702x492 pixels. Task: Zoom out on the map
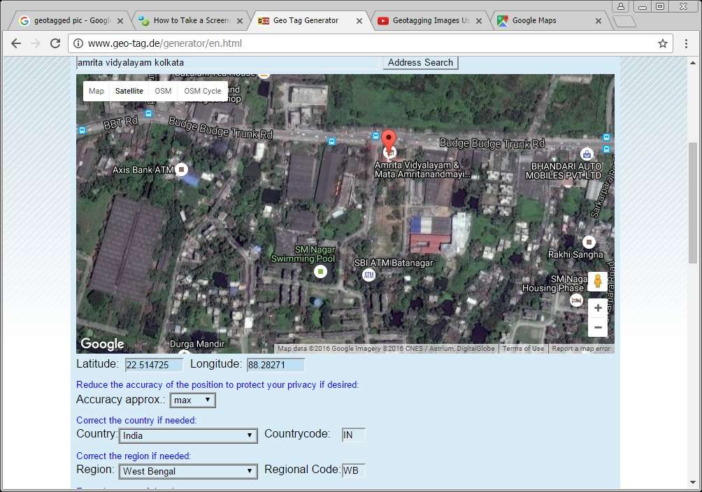coord(598,327)
